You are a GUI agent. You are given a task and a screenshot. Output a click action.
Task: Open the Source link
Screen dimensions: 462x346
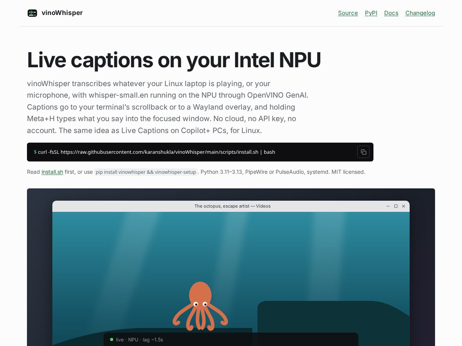348,13
